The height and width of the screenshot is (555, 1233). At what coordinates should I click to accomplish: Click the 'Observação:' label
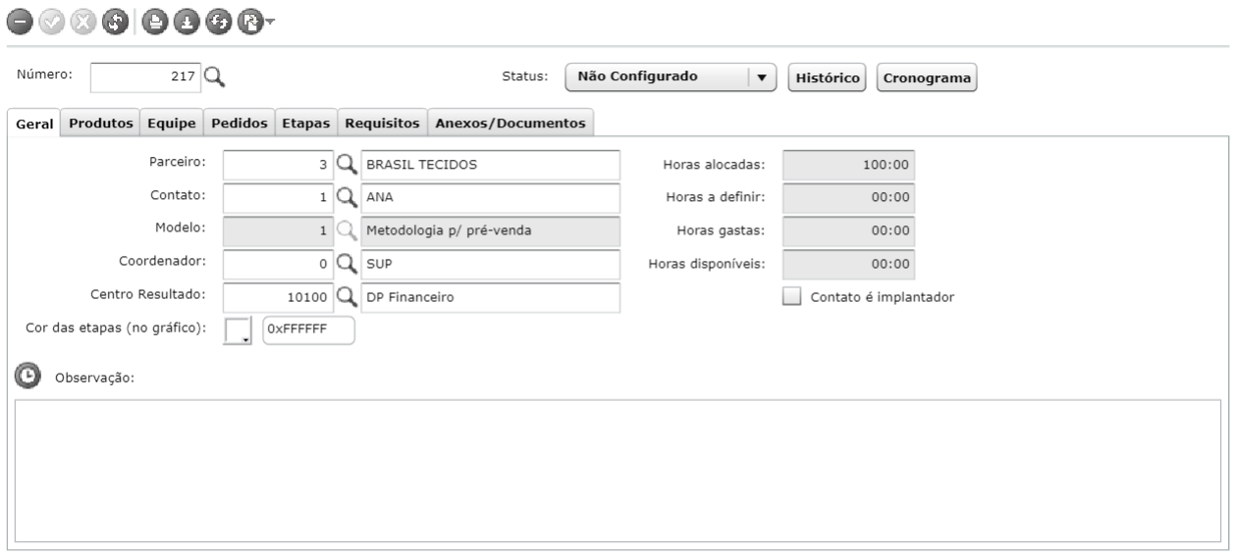[x=94, y=378]
